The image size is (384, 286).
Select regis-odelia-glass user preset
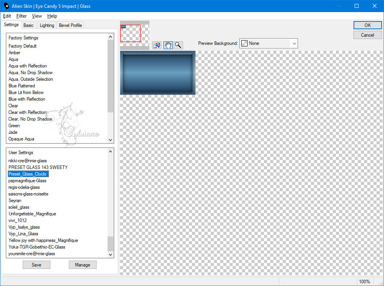click(x=24, y=187)
